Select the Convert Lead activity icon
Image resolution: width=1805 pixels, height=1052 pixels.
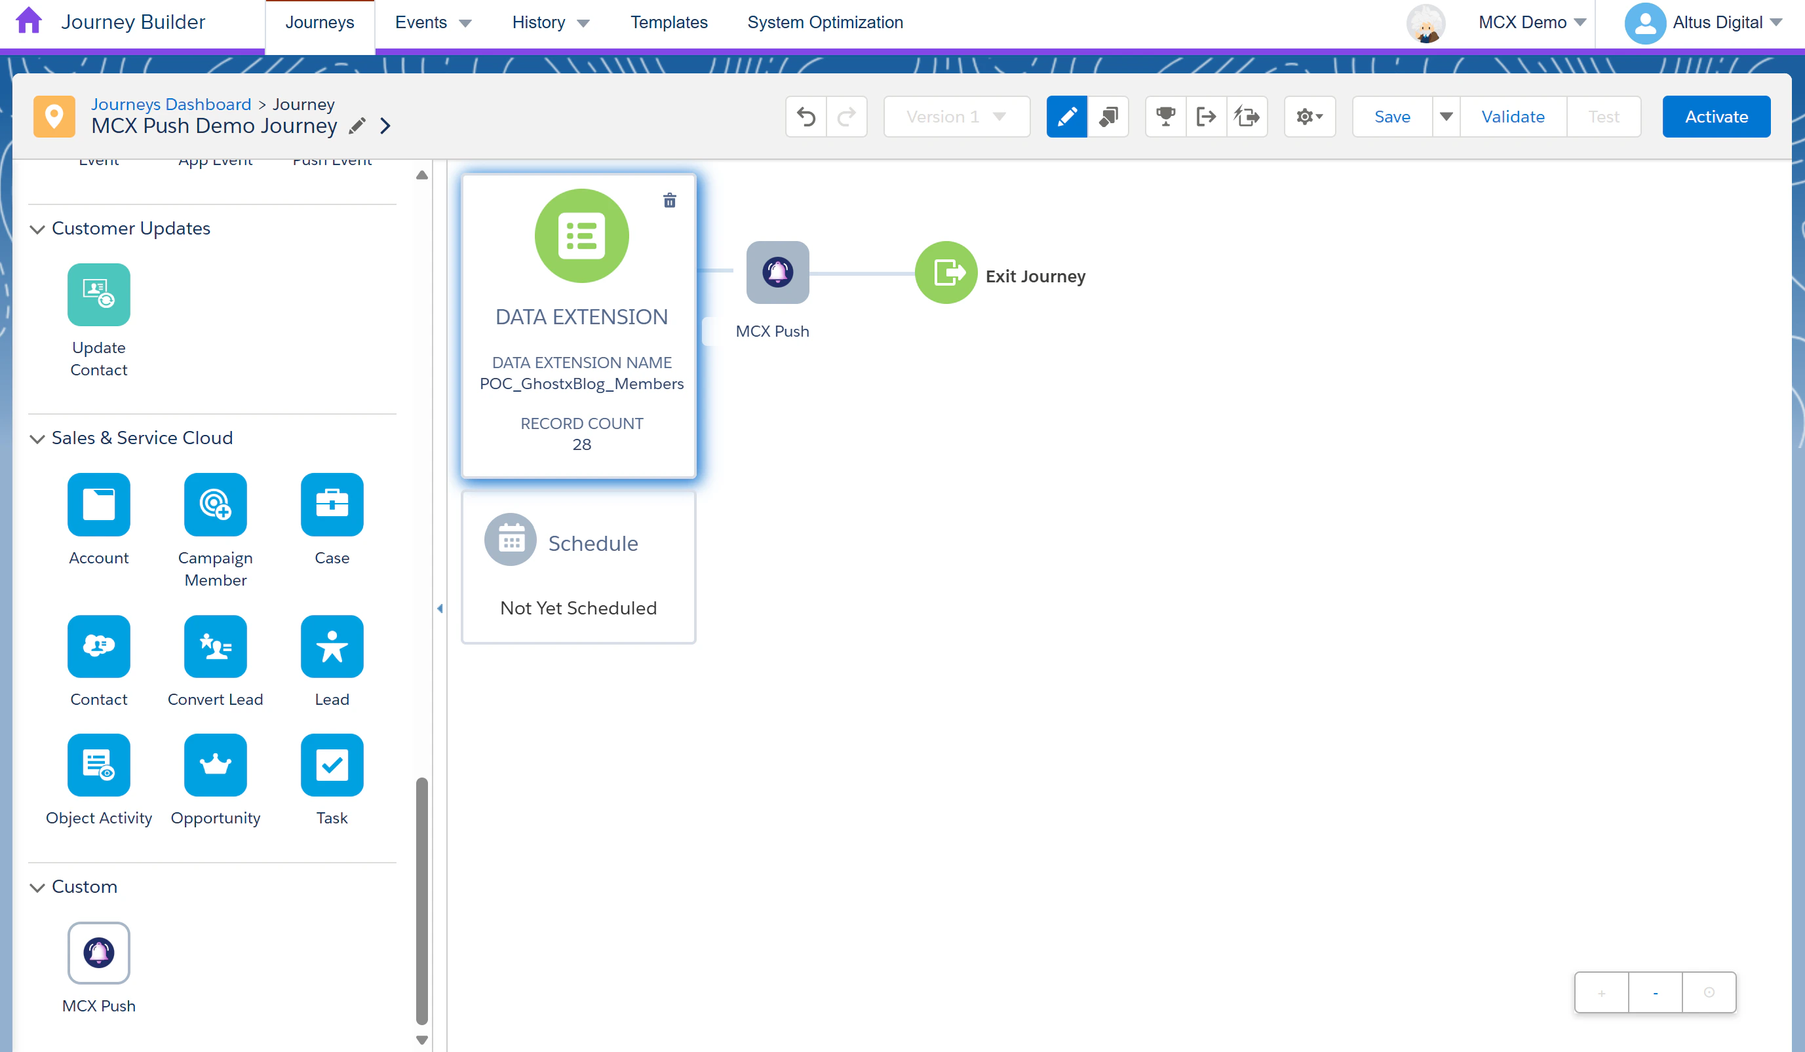click(x=216, y=647)
